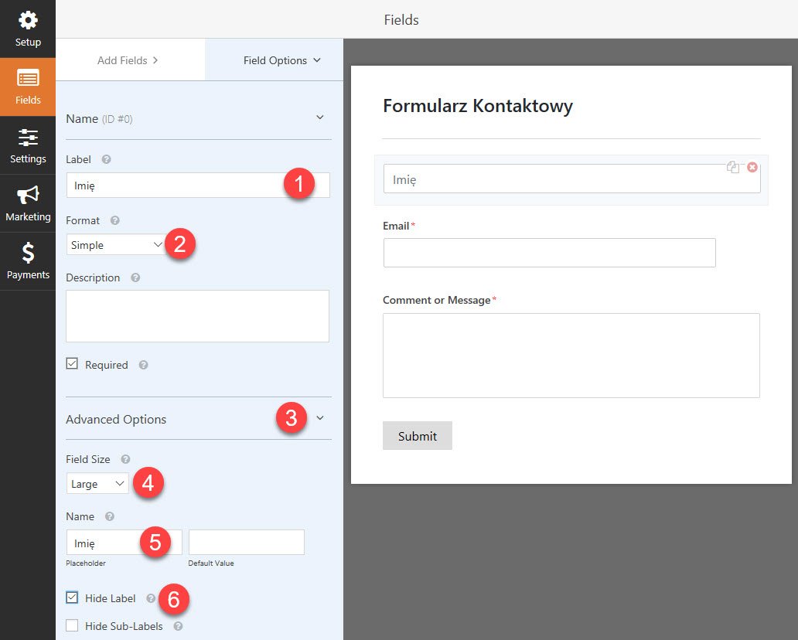Click the Email label in preview
The height and width of the screenshot is (640, 798).
click(x=396, y=226)
